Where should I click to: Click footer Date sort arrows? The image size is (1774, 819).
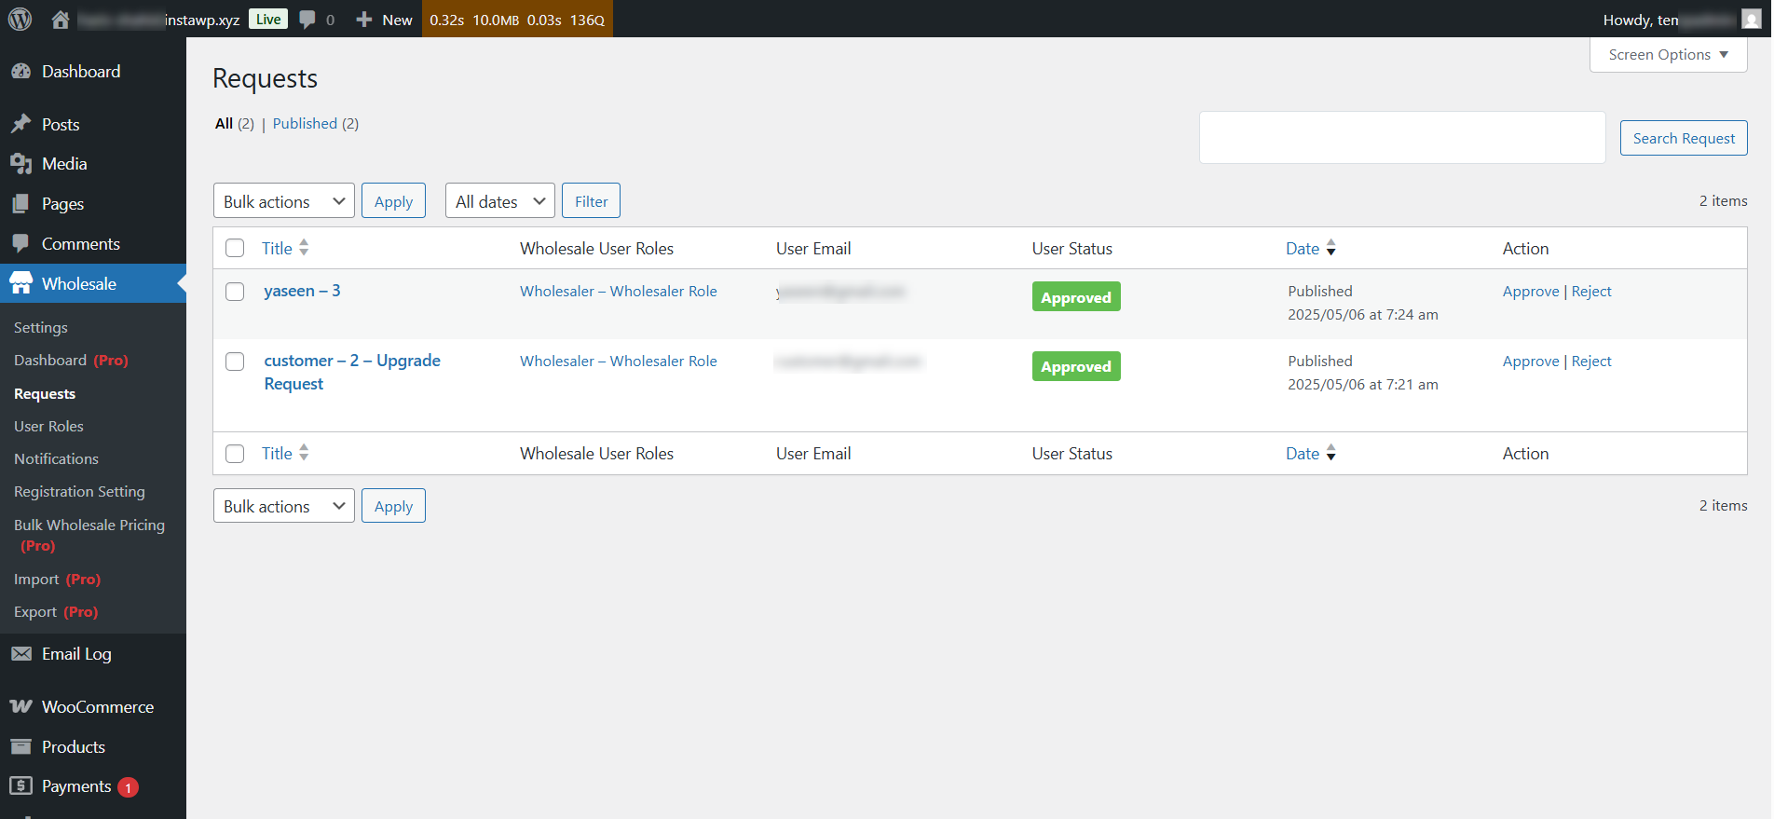(1331, 453)
